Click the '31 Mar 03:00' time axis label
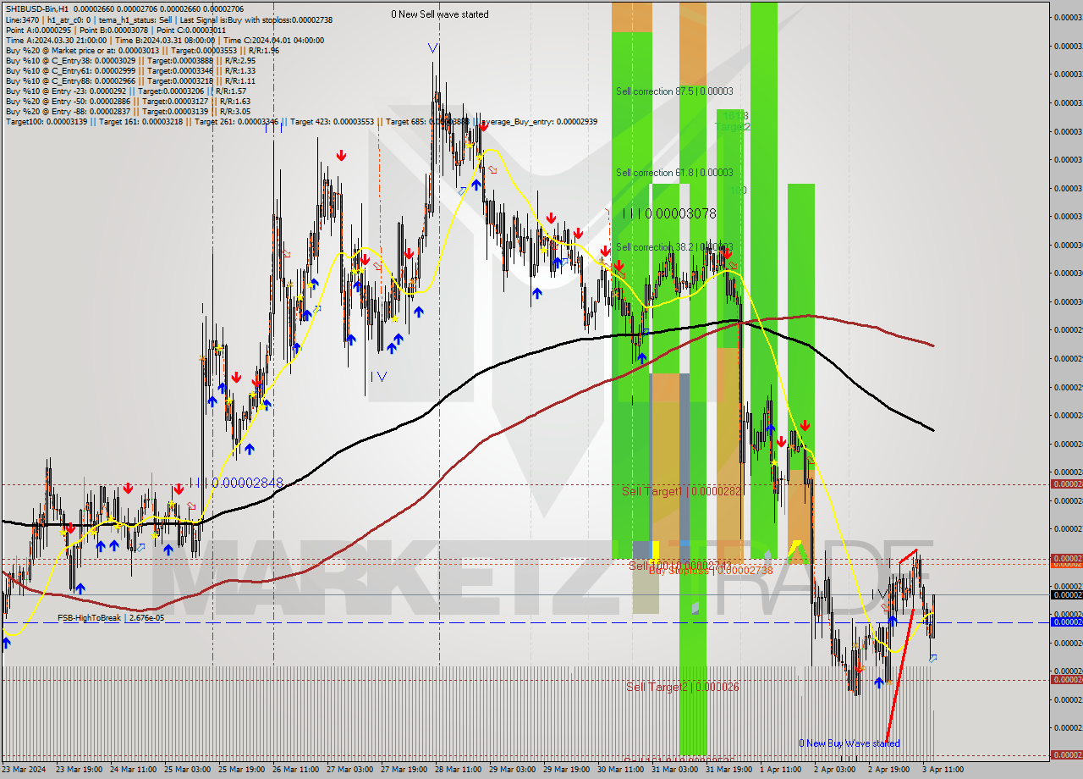 tap(675, 770)
